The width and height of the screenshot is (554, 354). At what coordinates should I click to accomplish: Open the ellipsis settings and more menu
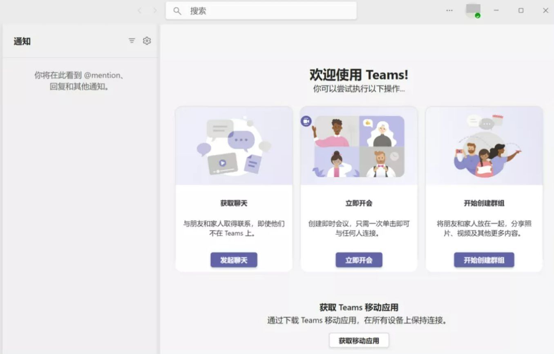point(449,11)
